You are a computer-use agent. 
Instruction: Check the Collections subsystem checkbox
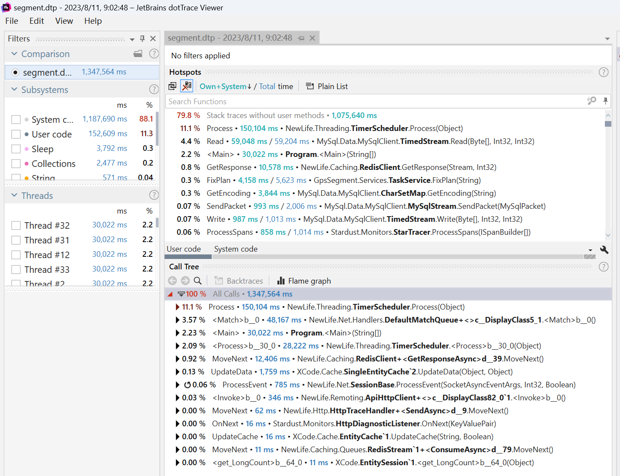coord(16,163)
